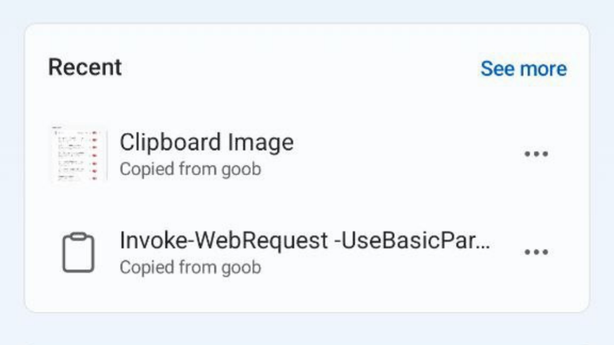Click "Copied from goob" under Invoke-WebRequest

click(x=190, y=267)
